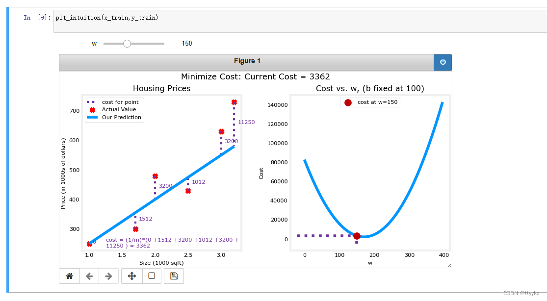Click the 'Cost' y-axis label

tap(261, 174)
